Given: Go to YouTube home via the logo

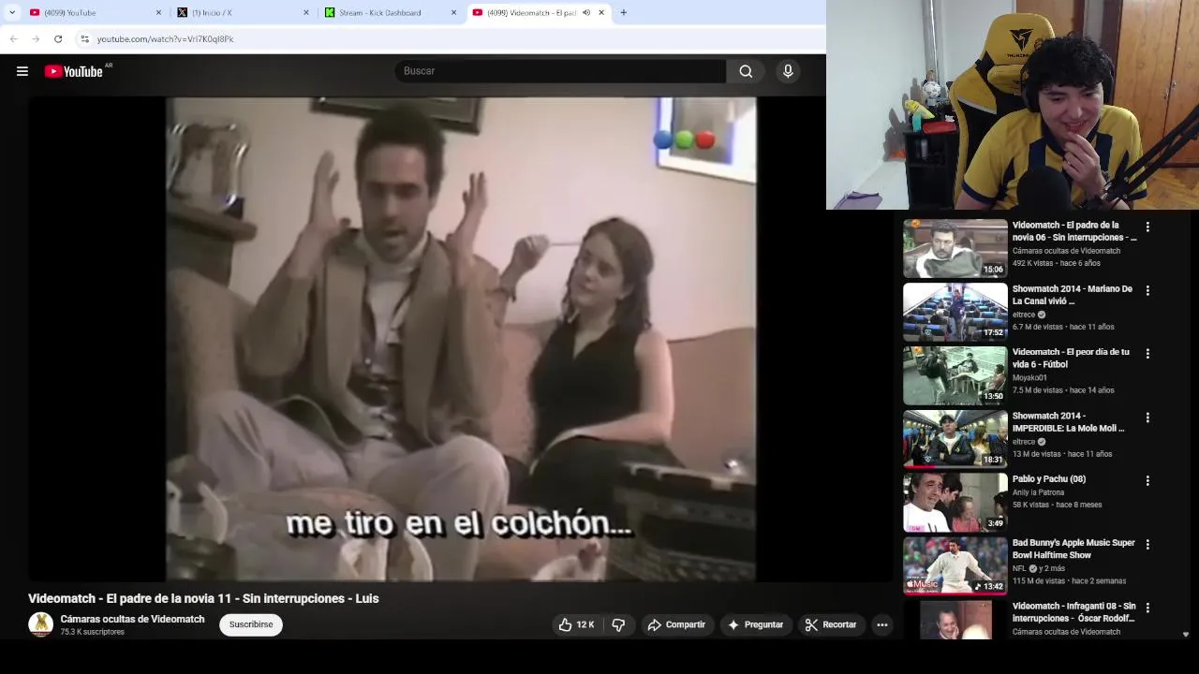Looking at the screenshot, I should click(x=73, y=71).
